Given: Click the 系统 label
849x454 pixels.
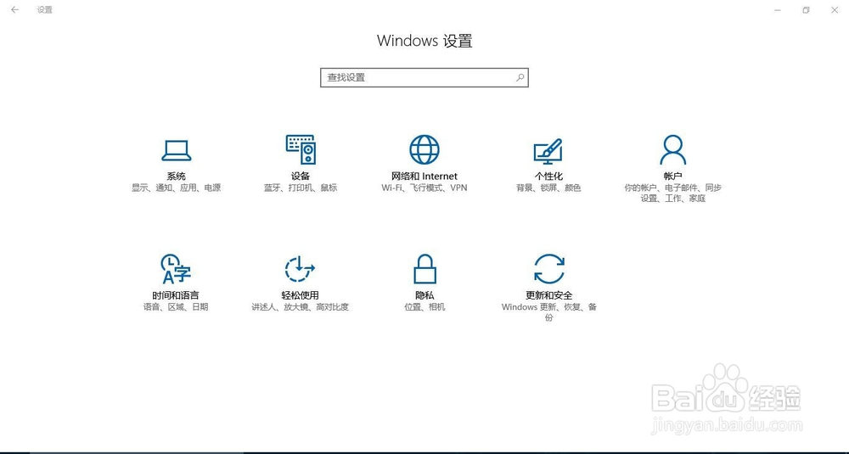Looking at the screenshot, I should (x=176, y=177).
